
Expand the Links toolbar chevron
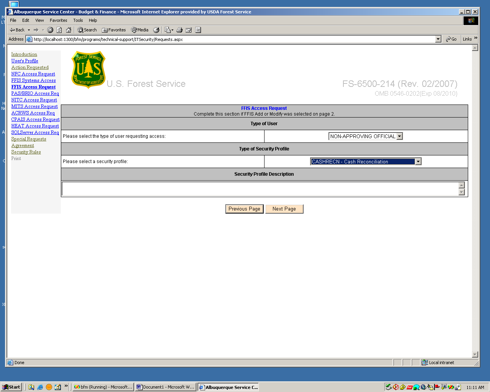click(x=476, y=38)
